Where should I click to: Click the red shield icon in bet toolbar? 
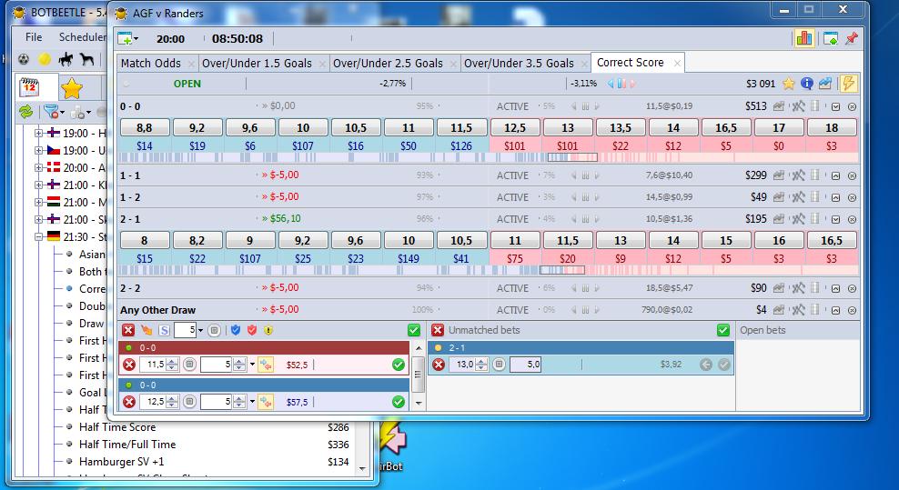pyautogui.click(x=252, y=330)
